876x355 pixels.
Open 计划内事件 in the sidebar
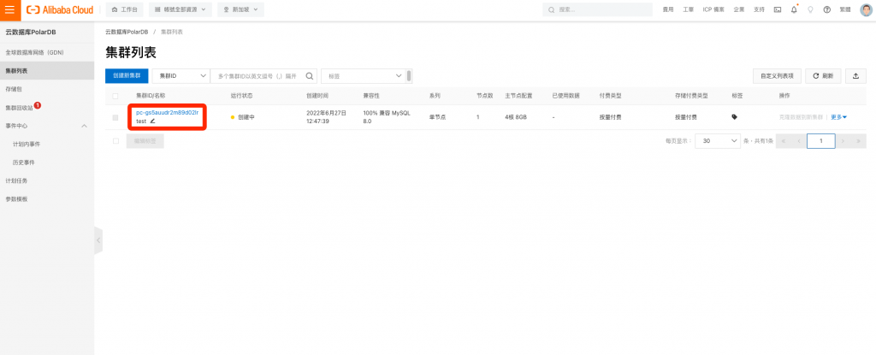(27, 145)
